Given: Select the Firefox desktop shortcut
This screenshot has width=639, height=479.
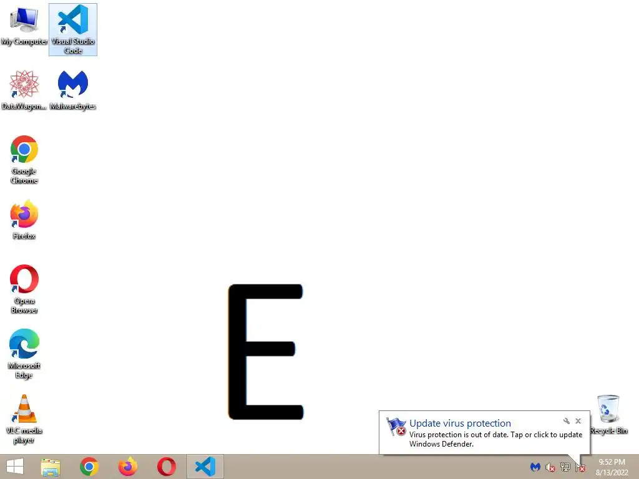Looking at the screenshot, I should click(x=24, y=220).
